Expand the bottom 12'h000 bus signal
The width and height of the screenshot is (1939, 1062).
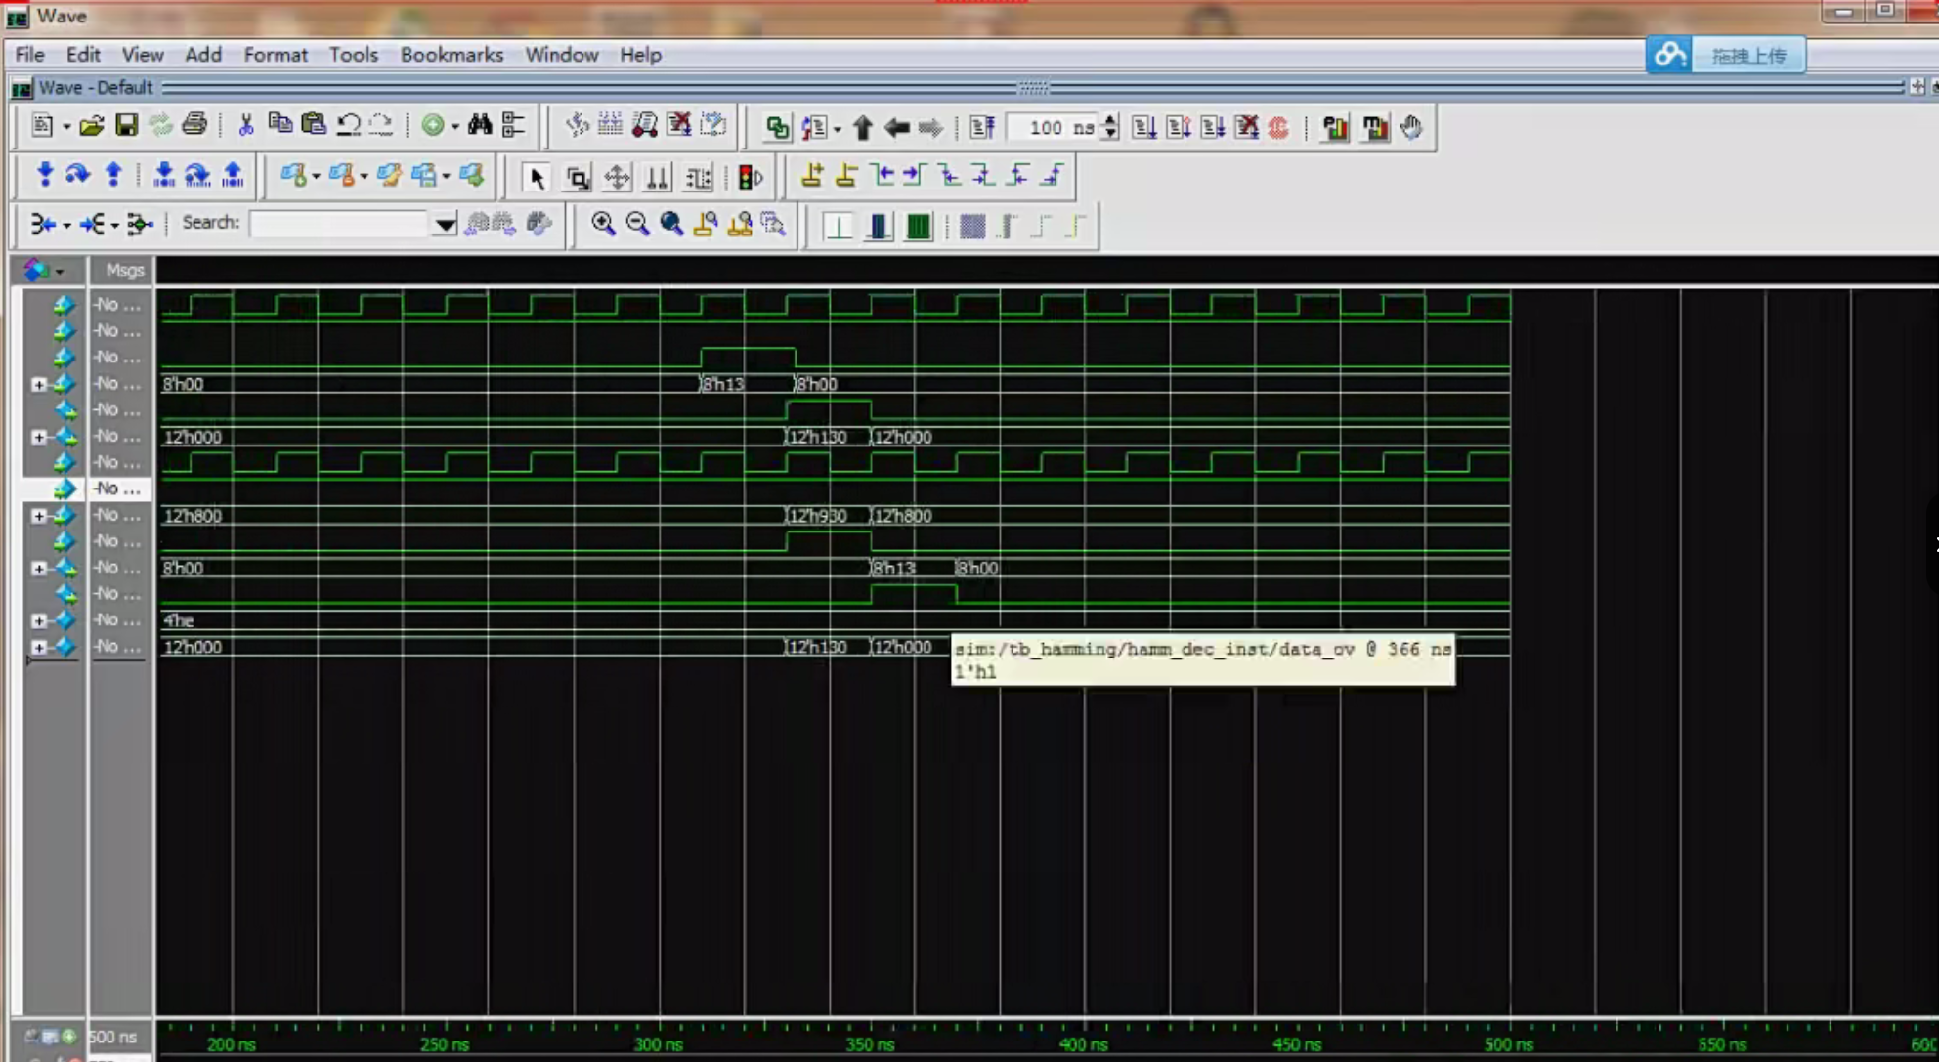click(x=38, y=647)
